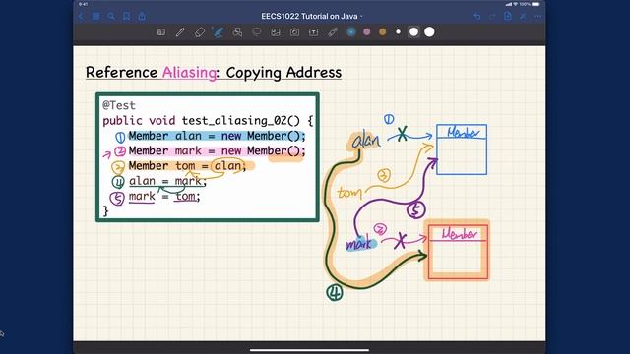Select the Highlighter tool
This screenshot has height=354, width=630.
[x=219, y=32]
